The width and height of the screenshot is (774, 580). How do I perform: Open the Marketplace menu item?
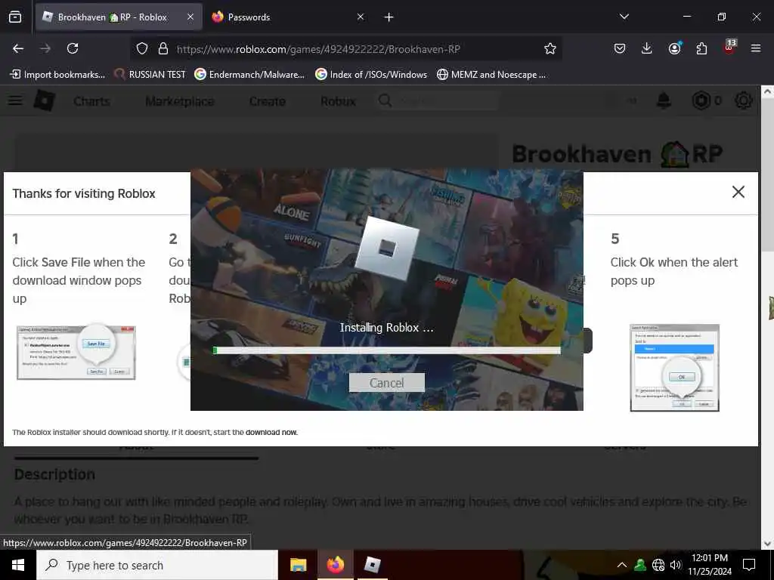click(180, 102)
